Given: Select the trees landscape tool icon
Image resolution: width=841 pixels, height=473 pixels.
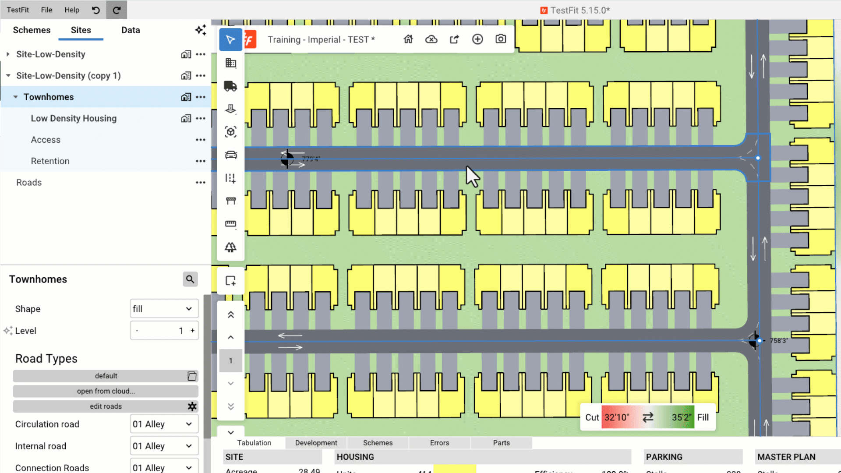Looking at the screenshot, I should (x=230, y=247).
